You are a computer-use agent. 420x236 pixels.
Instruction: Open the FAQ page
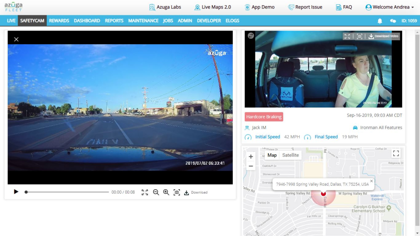344,7
